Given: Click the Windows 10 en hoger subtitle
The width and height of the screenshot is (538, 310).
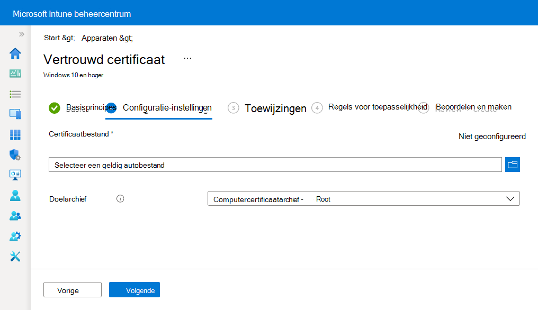Looking at the screenshot, I should coord(73,75).
